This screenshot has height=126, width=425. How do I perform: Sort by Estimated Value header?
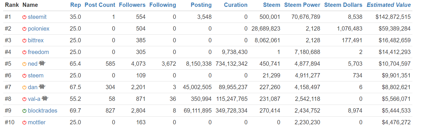click(389, 5)
